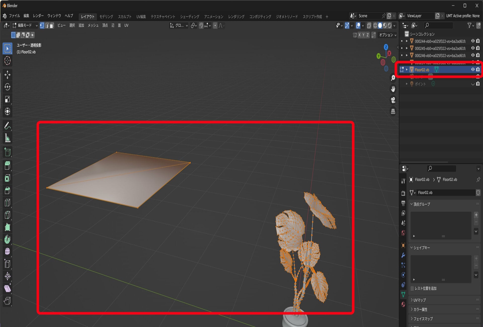Open the レンダー menu
Screen dimensions: 483x327
(38, 16)
